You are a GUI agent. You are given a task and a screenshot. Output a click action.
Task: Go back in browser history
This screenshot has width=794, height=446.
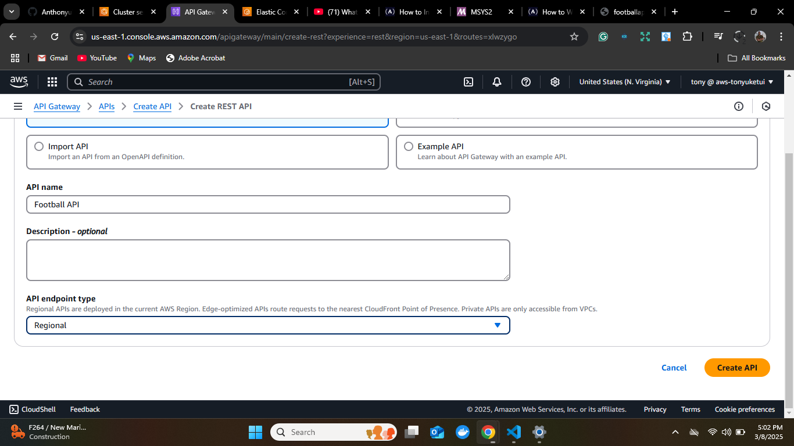click(13, 37)
